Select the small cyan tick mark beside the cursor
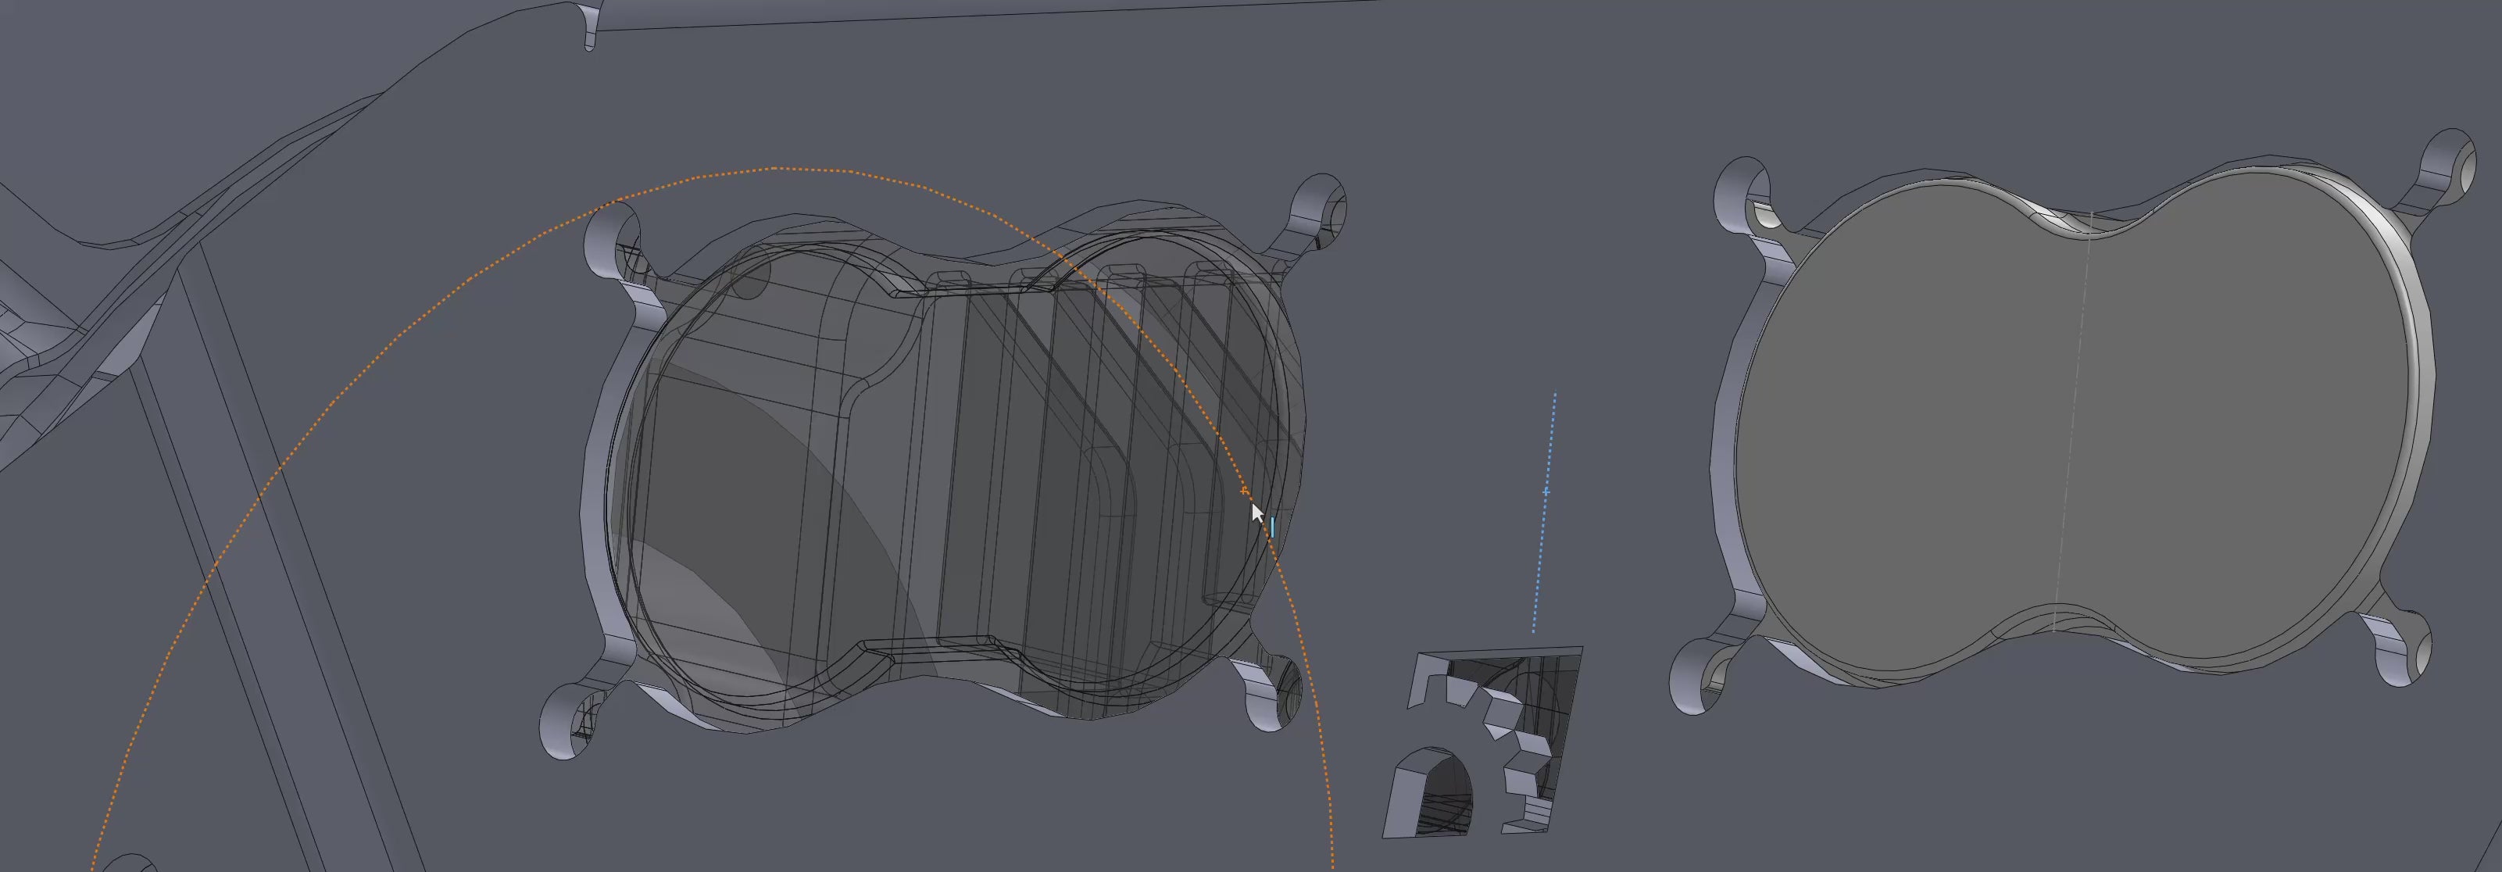2502x872 pixels. (1271, 527)
